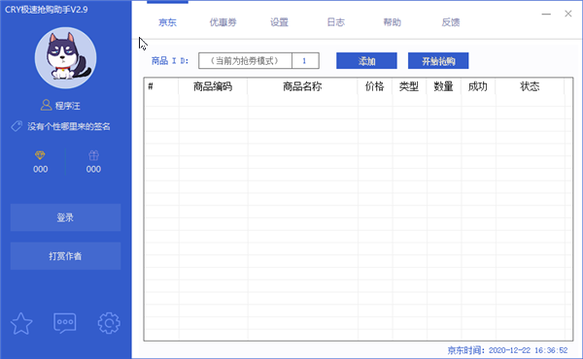This screenshot has height=359, width=583.
Task: Open the 设置 tab
Action: pyautogui.click(x=279, y=22)
